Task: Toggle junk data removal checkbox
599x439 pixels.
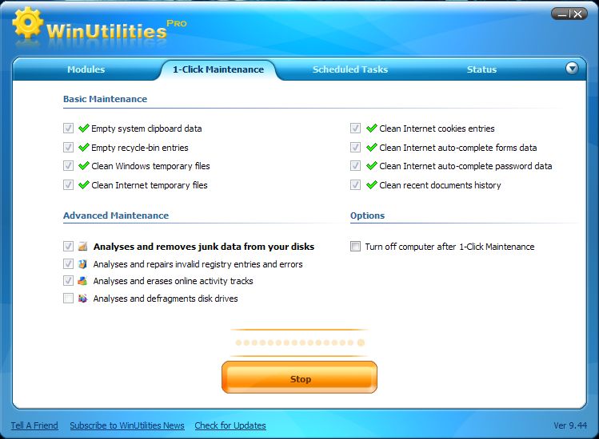Action: [x=69, y=247]
